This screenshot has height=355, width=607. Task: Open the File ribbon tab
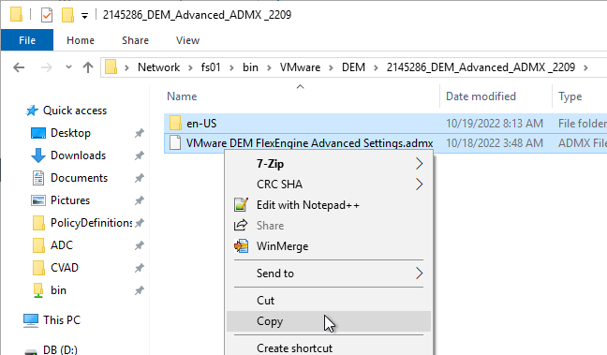27,40
